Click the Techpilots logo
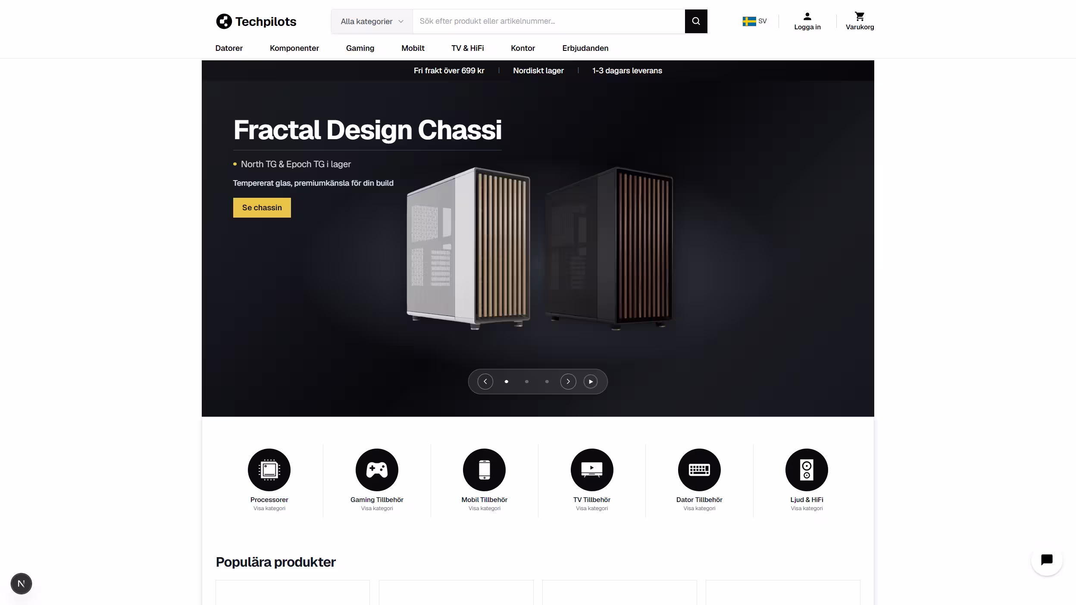The width and height of the screenshot is (1076, 605). [256, 21]
